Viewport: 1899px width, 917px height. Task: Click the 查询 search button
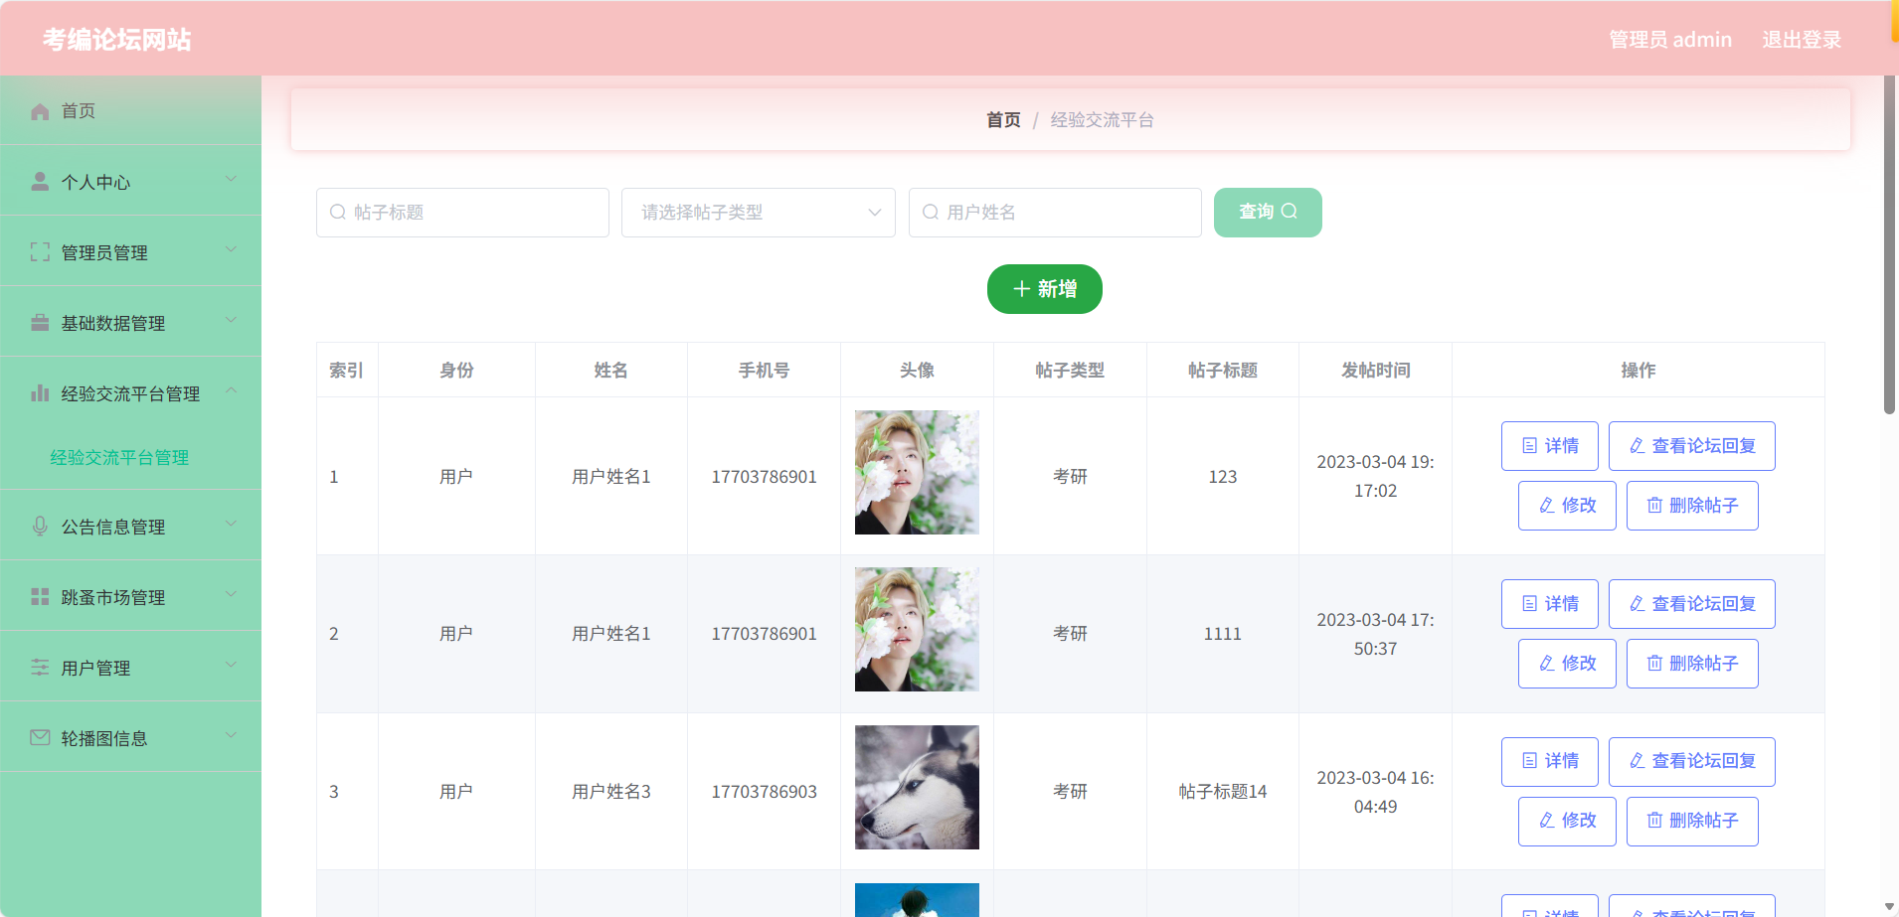tap(1268, 213)
